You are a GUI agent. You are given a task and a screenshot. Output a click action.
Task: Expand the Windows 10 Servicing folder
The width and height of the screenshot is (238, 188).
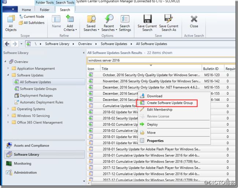pos(8,115)
